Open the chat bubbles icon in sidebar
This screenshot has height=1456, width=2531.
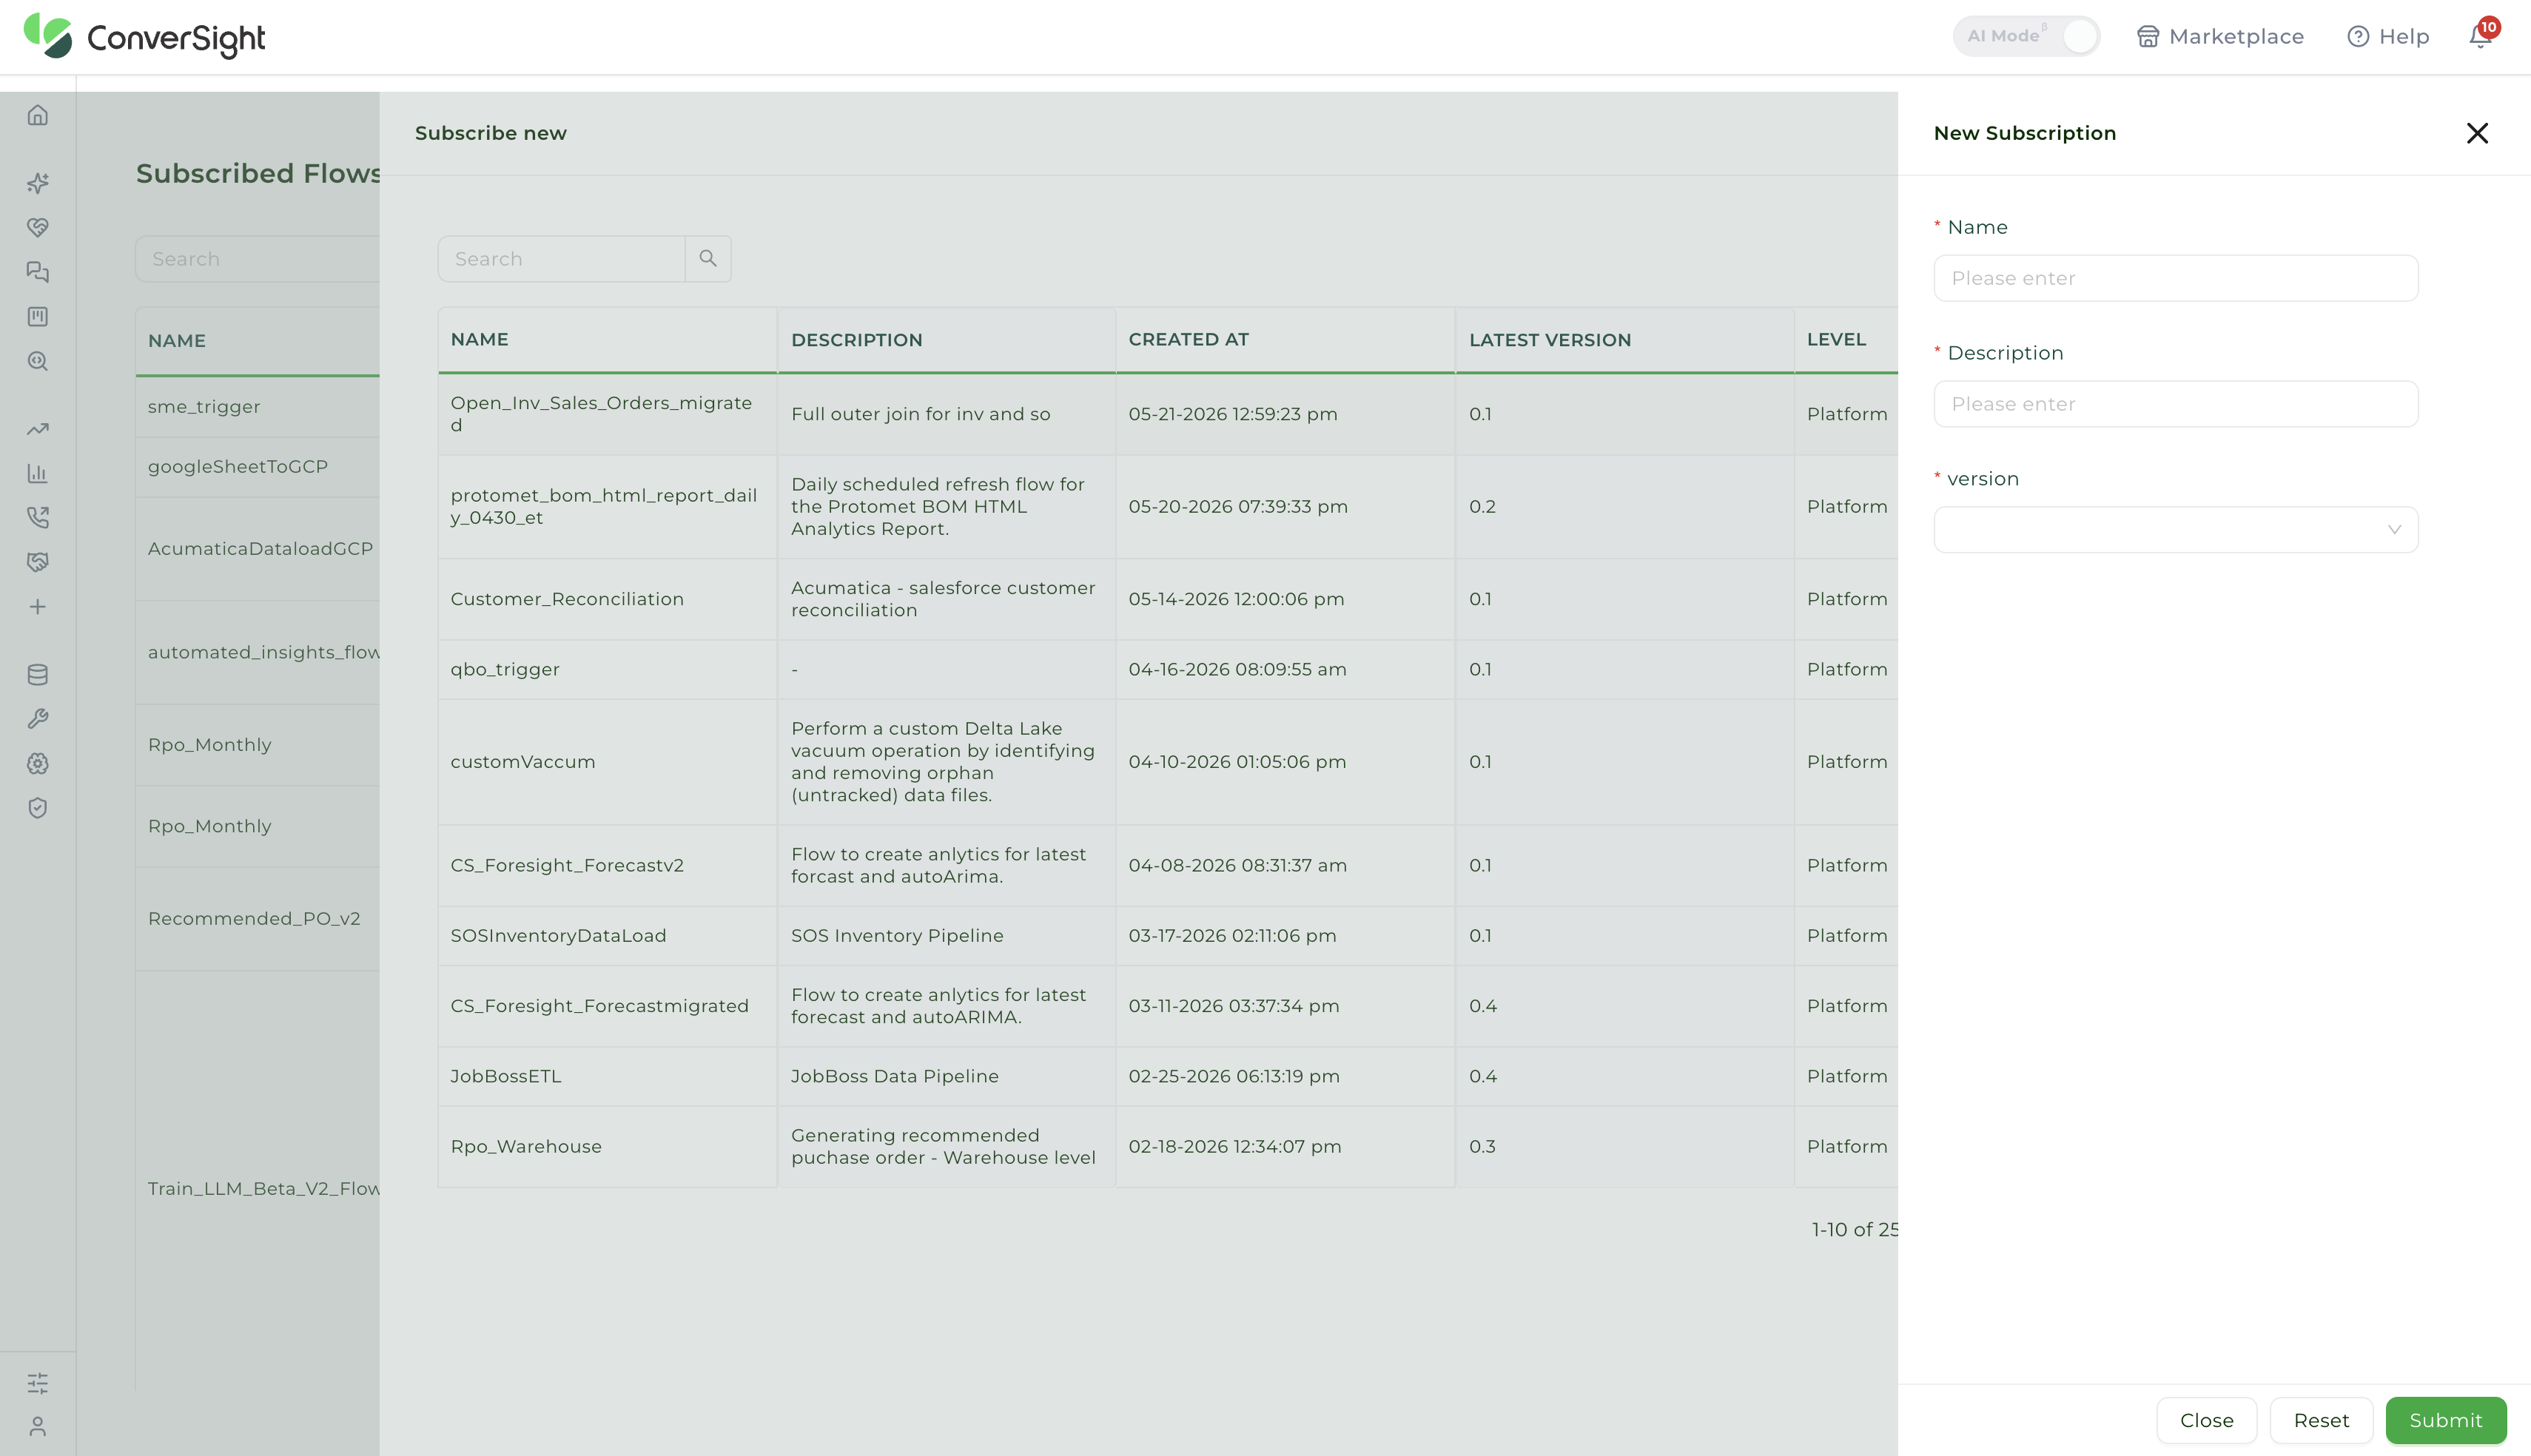click(38, 272)
